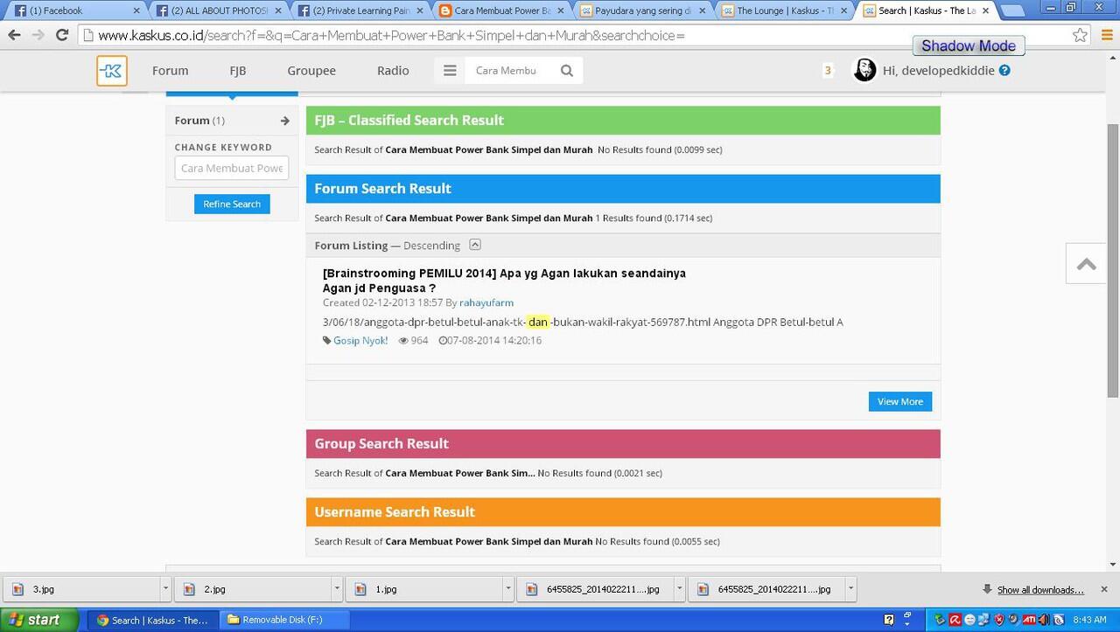The image size is (1120, 632).
Task: Click the Shadow Mode button
Action: tap(969, 45)
